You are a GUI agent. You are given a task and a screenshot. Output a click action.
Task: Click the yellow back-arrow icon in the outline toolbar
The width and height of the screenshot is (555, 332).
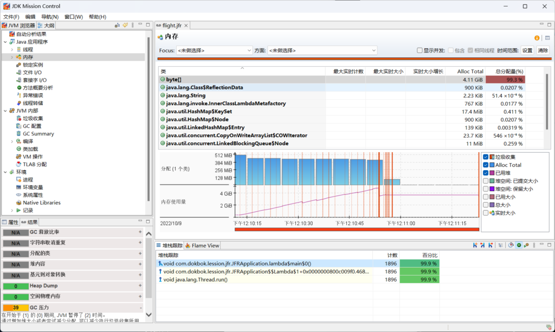tap(125, 25)
